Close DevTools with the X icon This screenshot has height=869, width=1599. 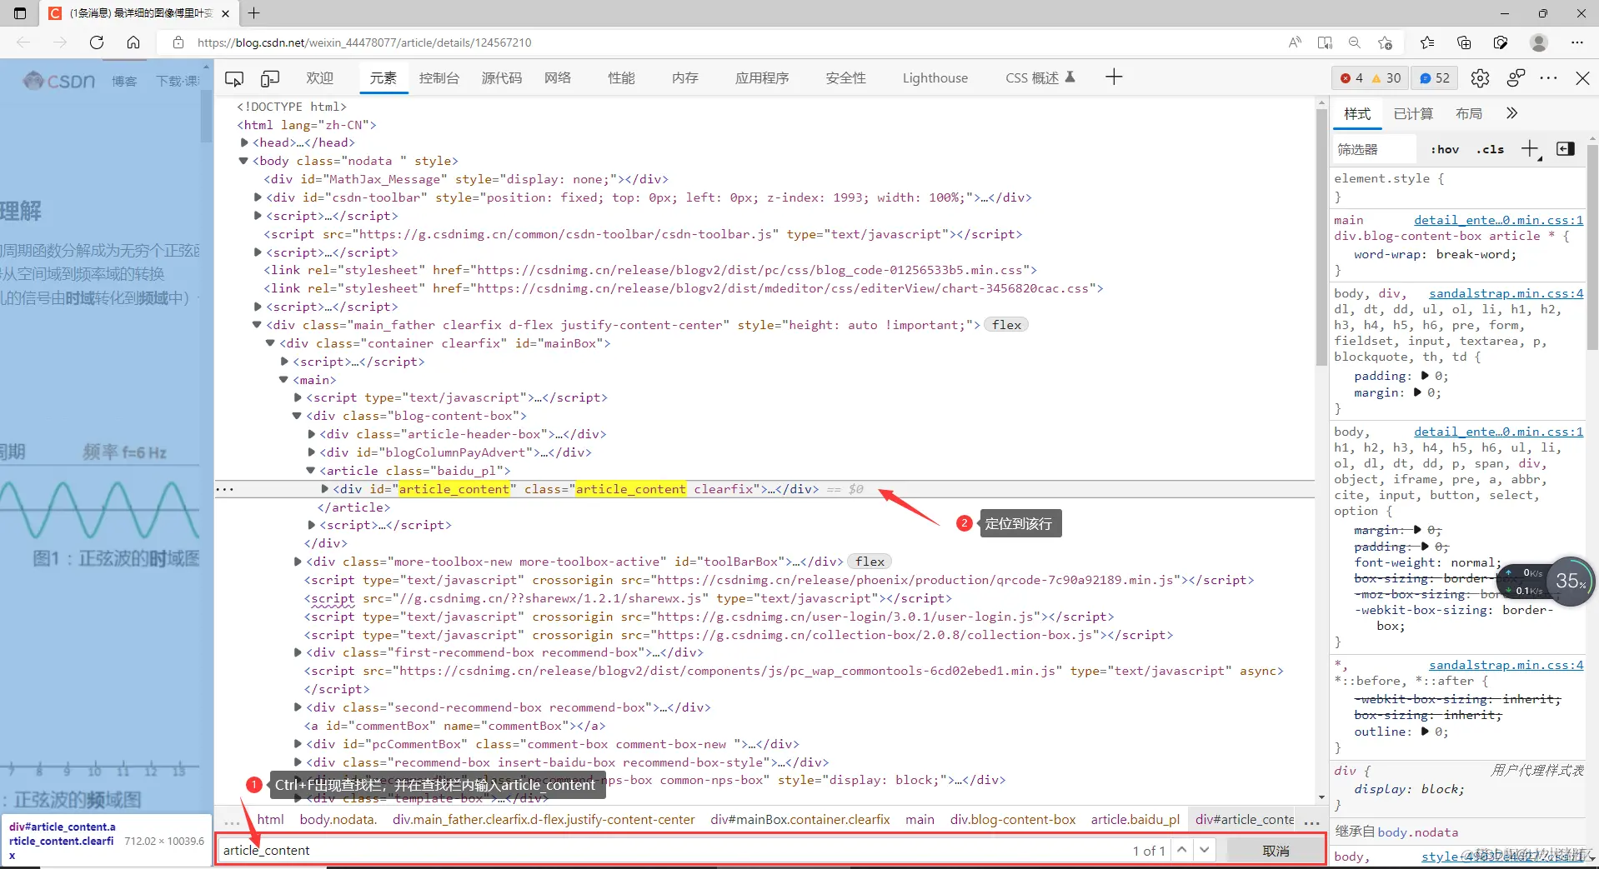coord(1582,78)
